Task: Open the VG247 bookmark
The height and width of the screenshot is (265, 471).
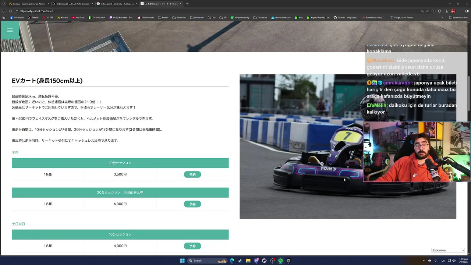Action: point(48,17)
